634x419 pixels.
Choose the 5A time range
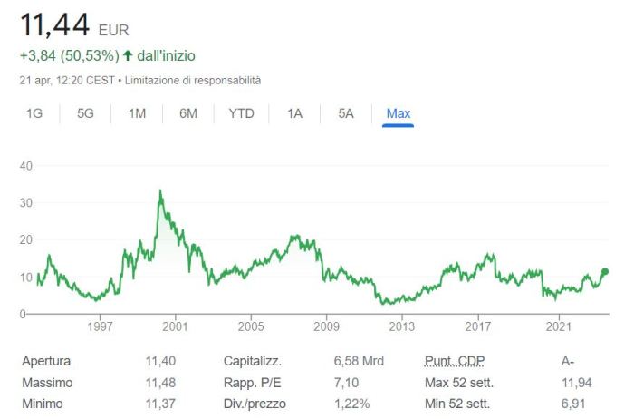coord(345,113)
